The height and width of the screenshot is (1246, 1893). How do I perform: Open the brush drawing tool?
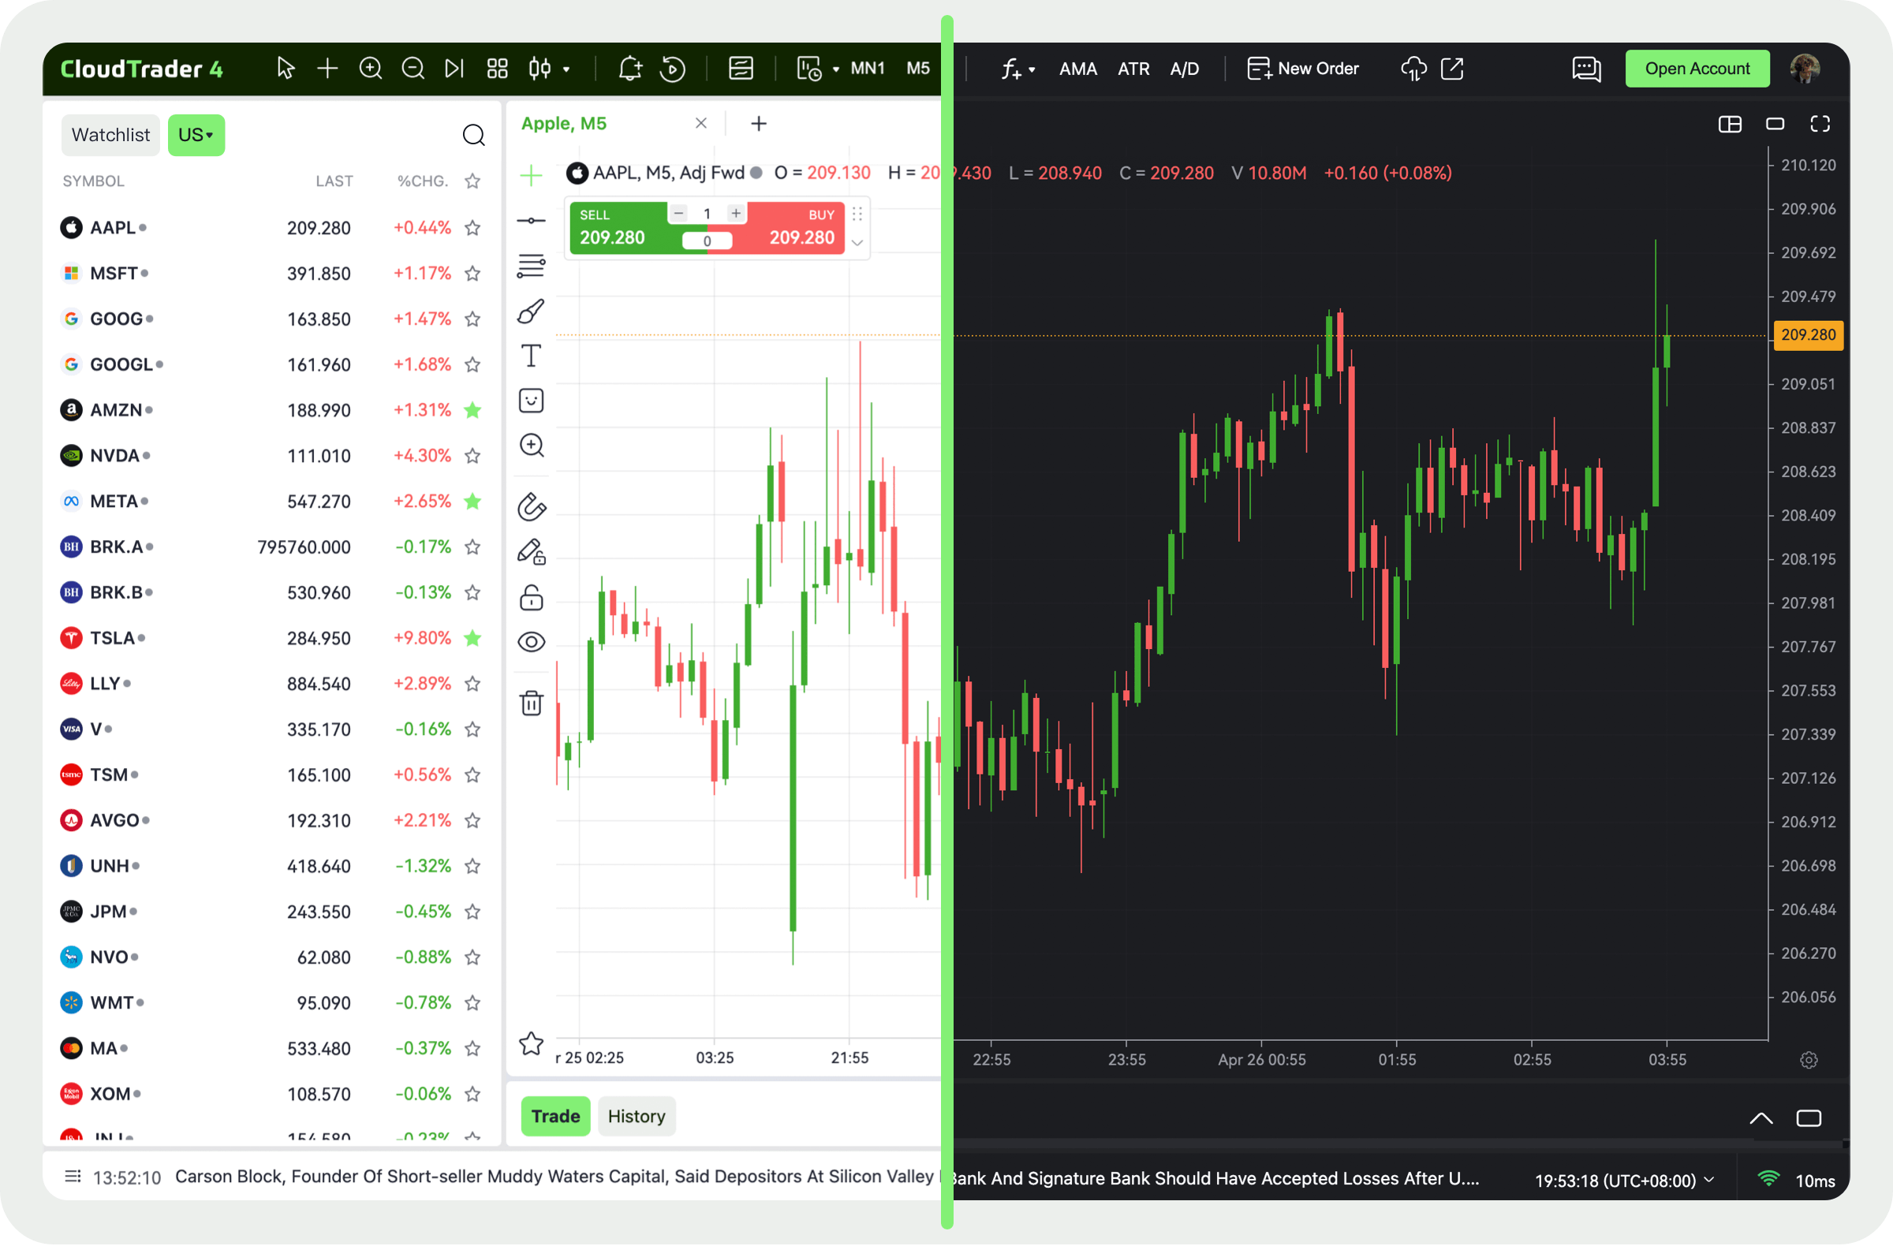532,311
